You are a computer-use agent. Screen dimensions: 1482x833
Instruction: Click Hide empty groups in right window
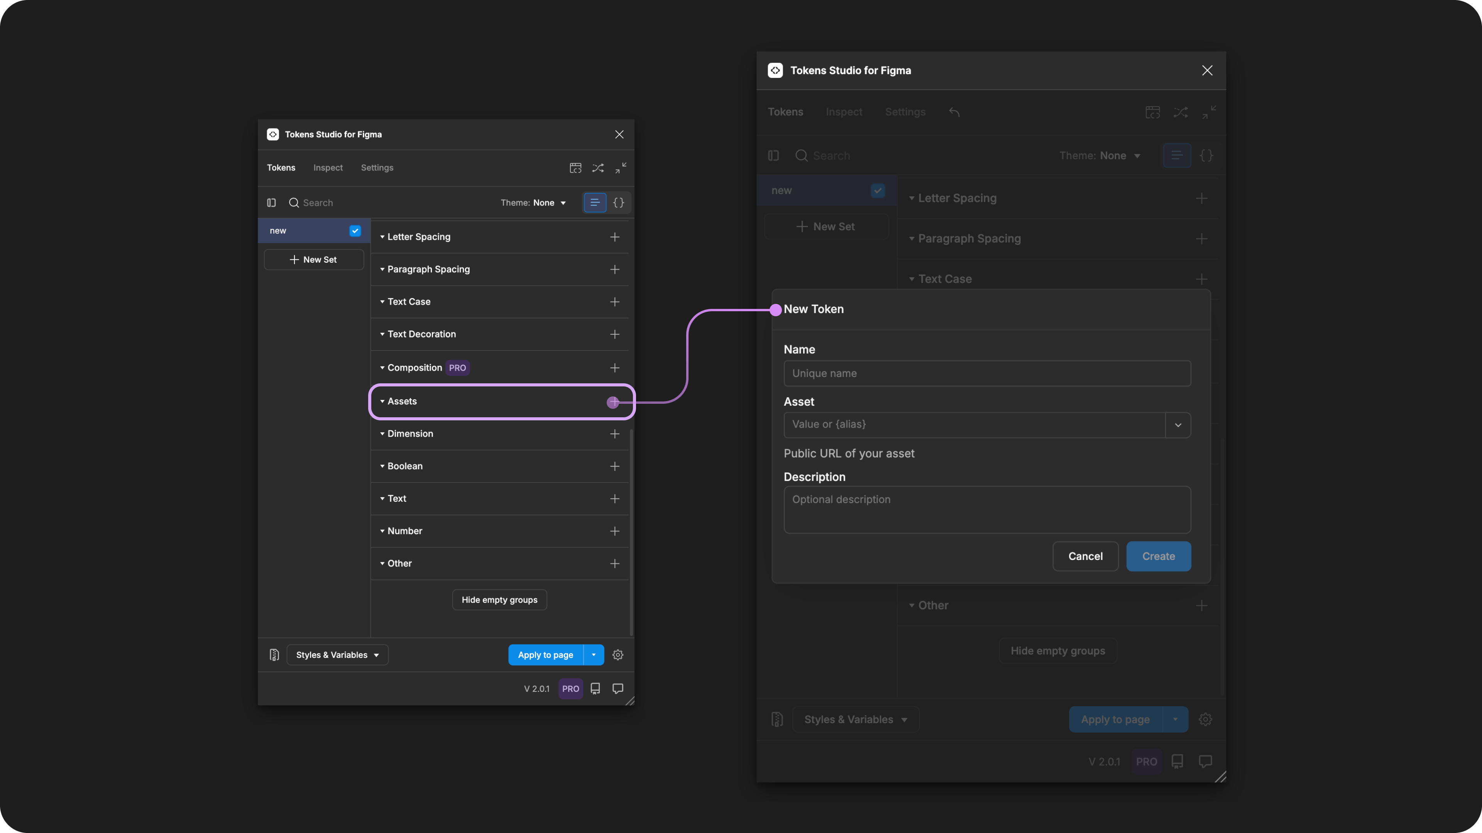point(1057,651)
